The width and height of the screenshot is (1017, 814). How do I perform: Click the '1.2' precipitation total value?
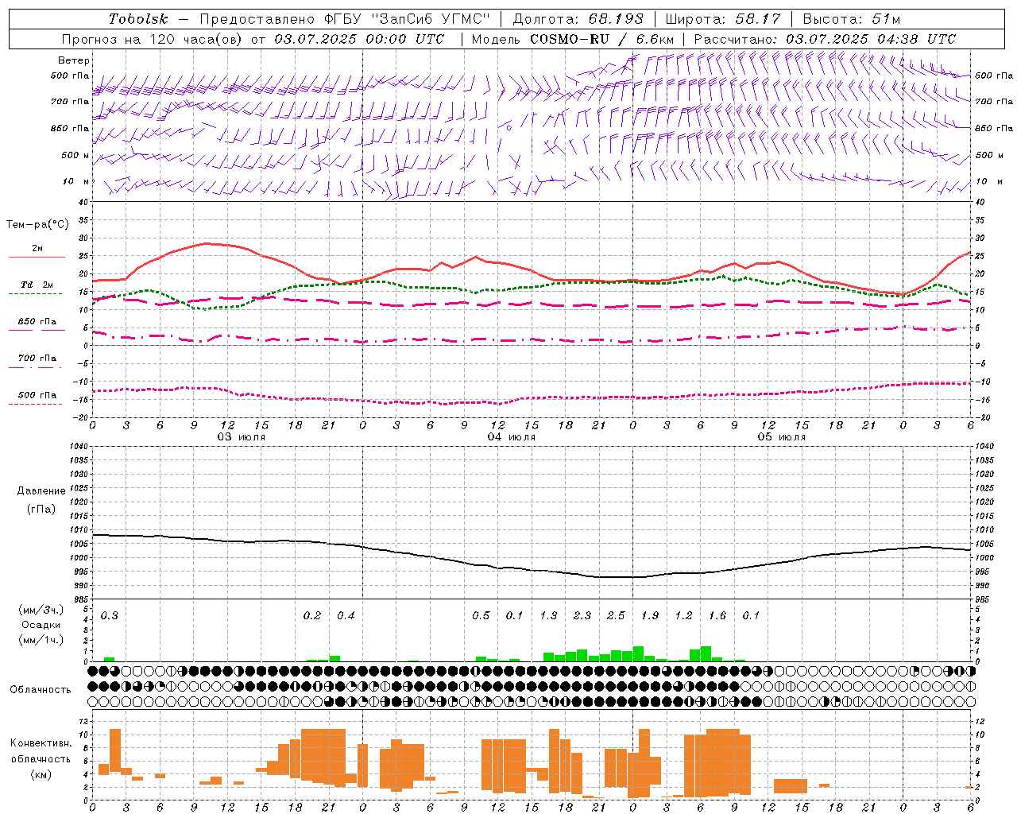pyautogui.click(x=683, y=616)
